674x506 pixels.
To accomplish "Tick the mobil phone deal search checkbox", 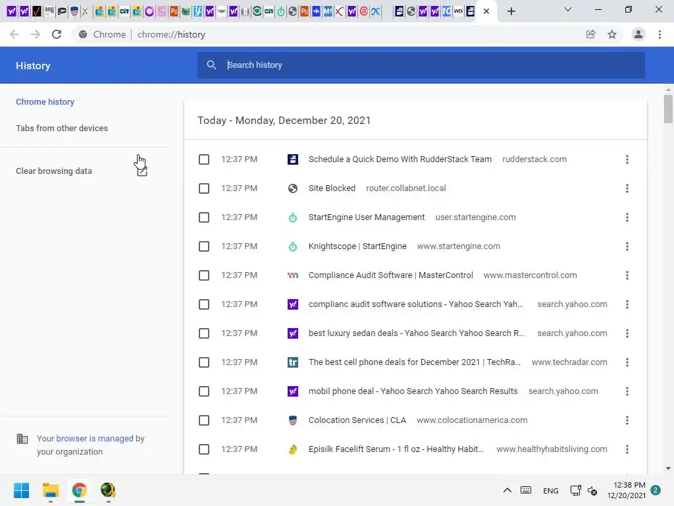I will click(x=204, y=391).
